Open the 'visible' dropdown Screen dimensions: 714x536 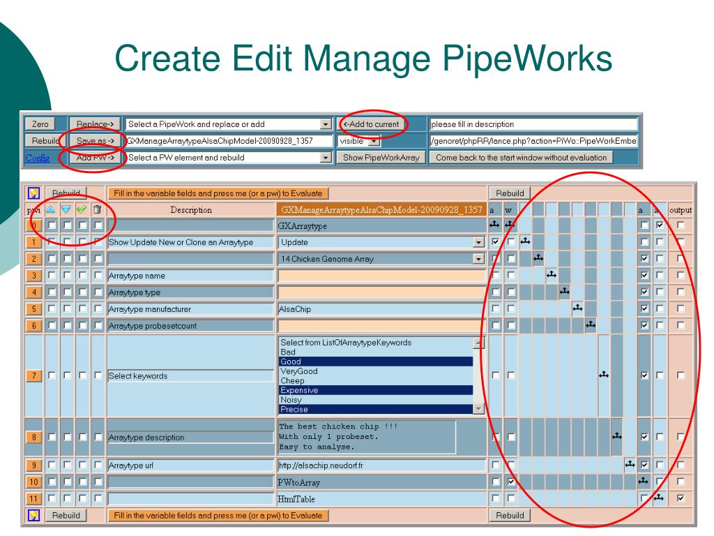[374, 141]
